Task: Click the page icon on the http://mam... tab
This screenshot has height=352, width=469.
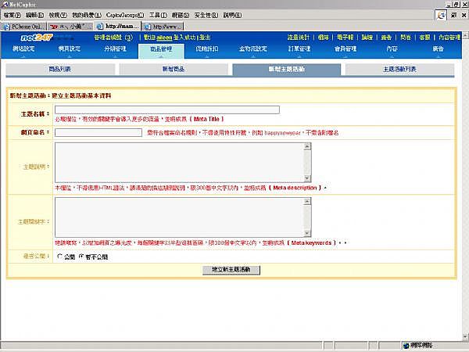Action: (100, 27)
